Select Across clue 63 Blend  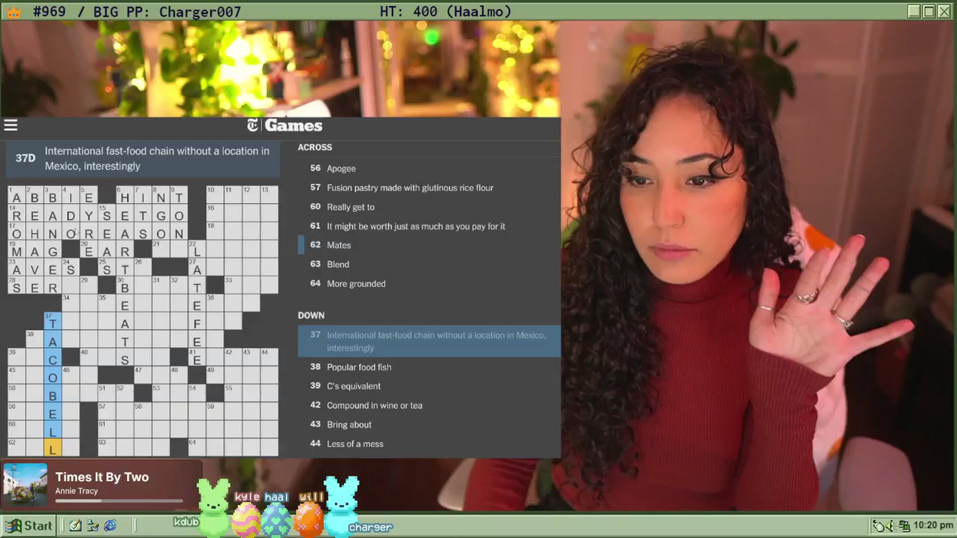(x=429, y=265)
